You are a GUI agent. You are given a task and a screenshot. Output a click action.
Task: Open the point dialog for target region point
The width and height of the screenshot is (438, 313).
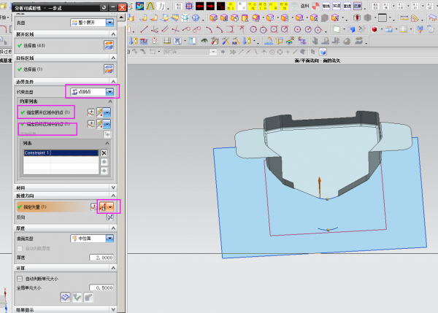point(91,124)
